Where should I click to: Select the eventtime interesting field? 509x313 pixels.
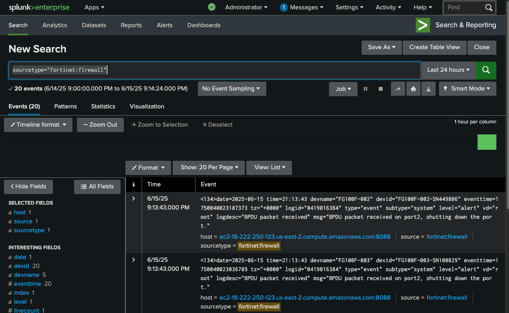pos(27,284)
